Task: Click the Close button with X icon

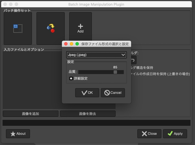Action: 149,134
